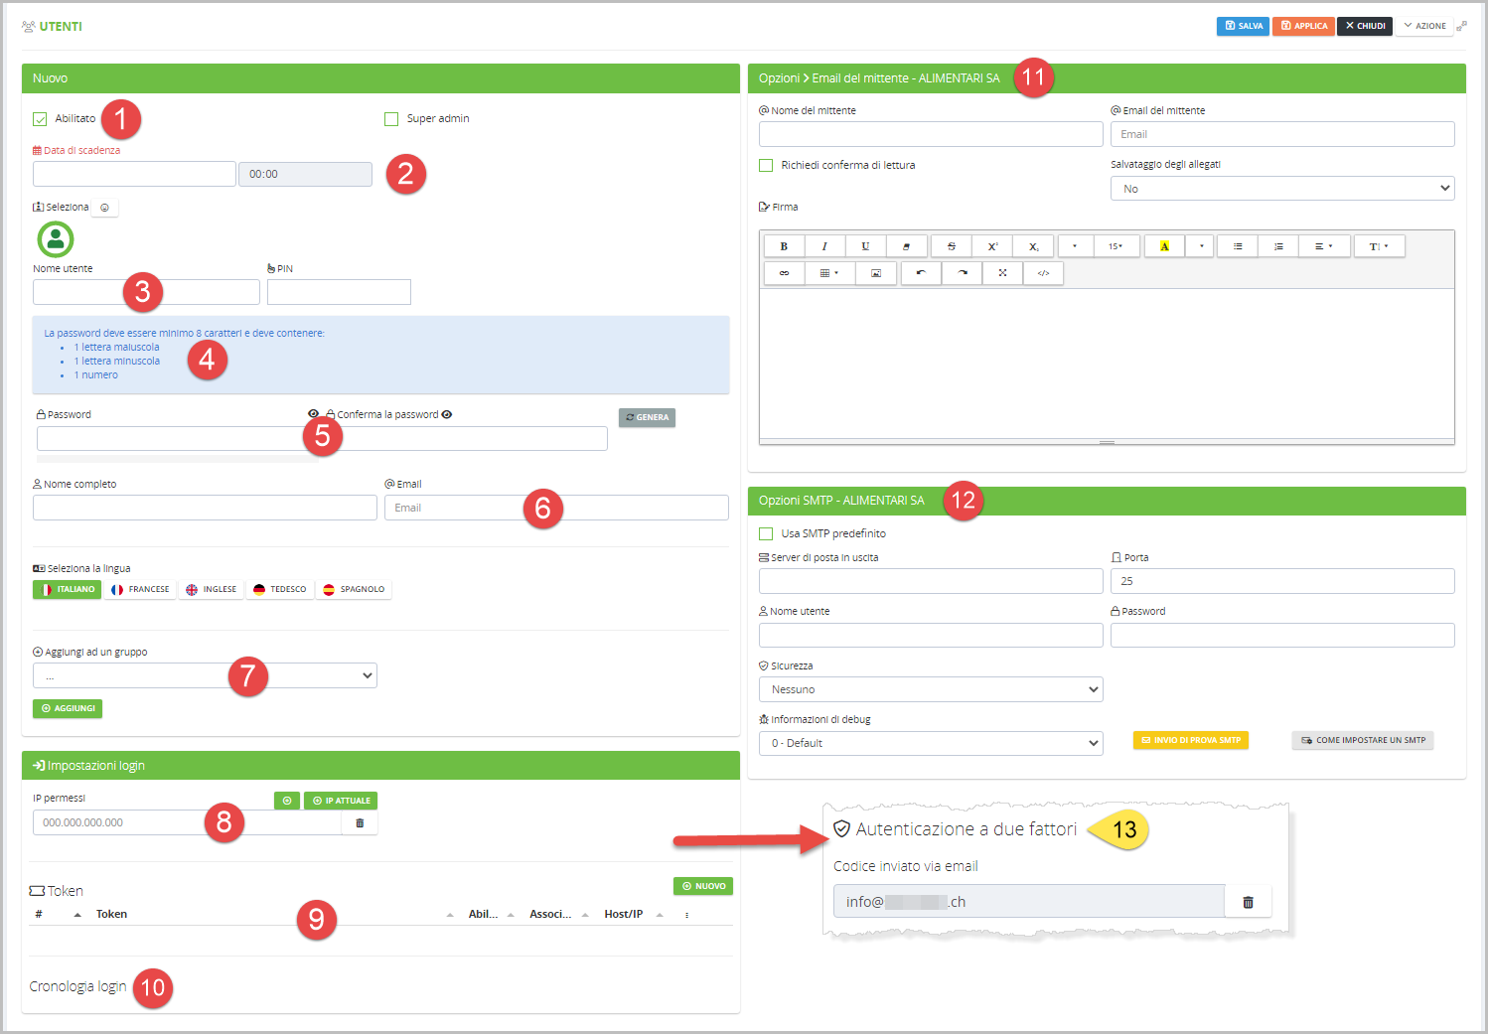Expand the Sicurezza dropdown set to Nessuno
1488x1034 pixels.
(x=931, y=689)
